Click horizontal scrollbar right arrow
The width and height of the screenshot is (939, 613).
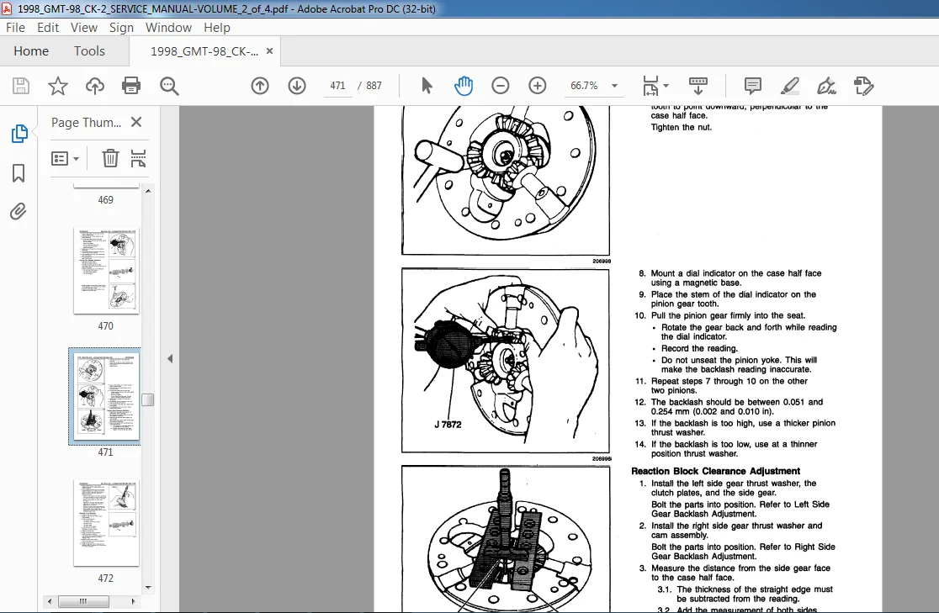[132, 601]
